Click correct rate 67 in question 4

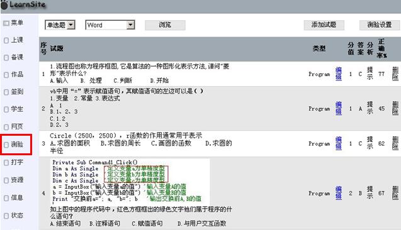coord(381,194)
